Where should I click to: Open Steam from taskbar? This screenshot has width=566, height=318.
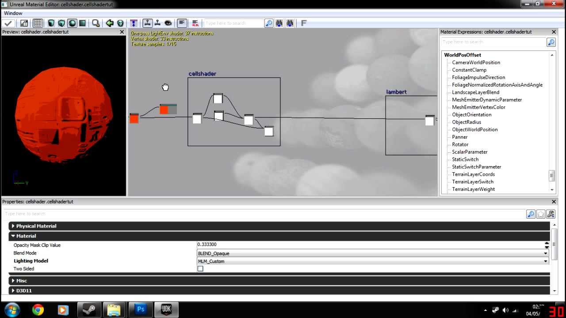[x=89, y=310]
